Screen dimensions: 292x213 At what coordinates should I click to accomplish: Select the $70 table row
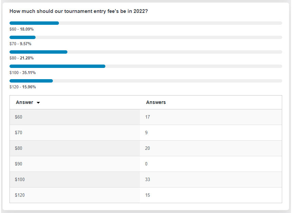(x=146, y=133)
